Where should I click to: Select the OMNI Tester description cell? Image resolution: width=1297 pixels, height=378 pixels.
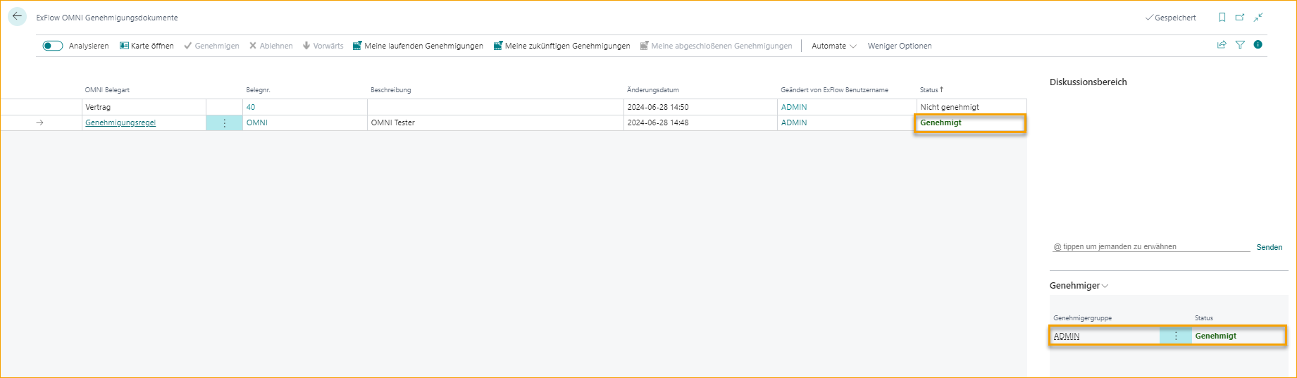[x=495, y=122]
